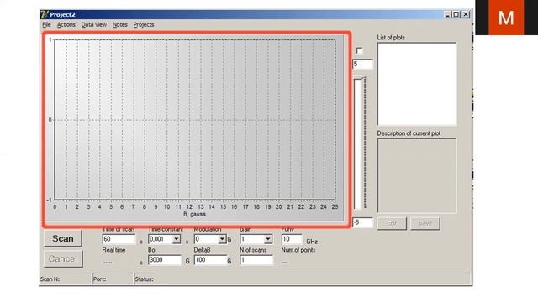Screen dimensions: 538x302
Task: Click the vertical slider next to the plot
Action: (360, 143)
